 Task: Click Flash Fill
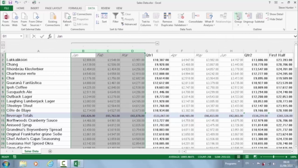pyautogui.click(x=156, y=20)
